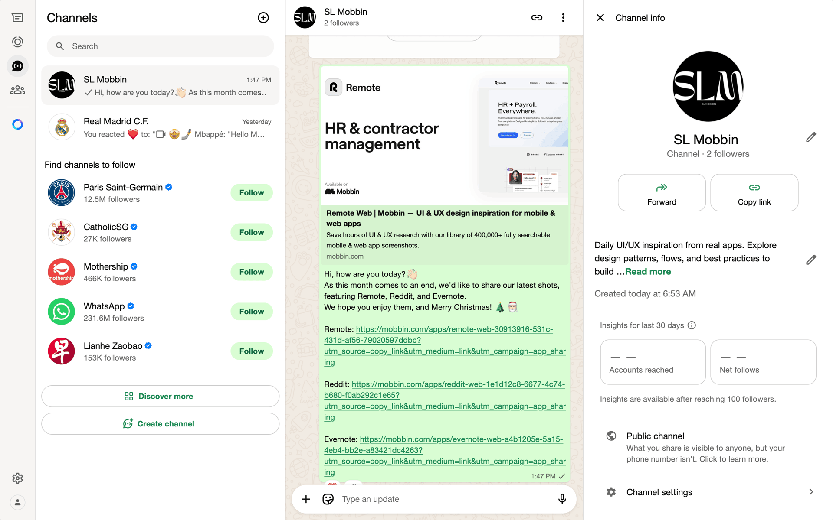Screen dimensions: 833x520
Task: Open the Chats icon in sidebar
Action: (17, 18)
